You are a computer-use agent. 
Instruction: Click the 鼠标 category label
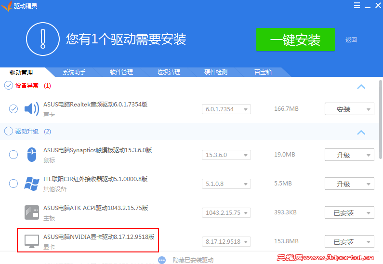pos(49,160)
